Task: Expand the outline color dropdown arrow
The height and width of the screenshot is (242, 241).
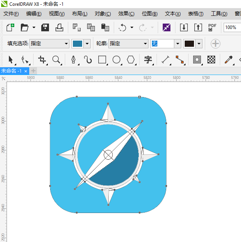Action: click(x=199, y=44)
